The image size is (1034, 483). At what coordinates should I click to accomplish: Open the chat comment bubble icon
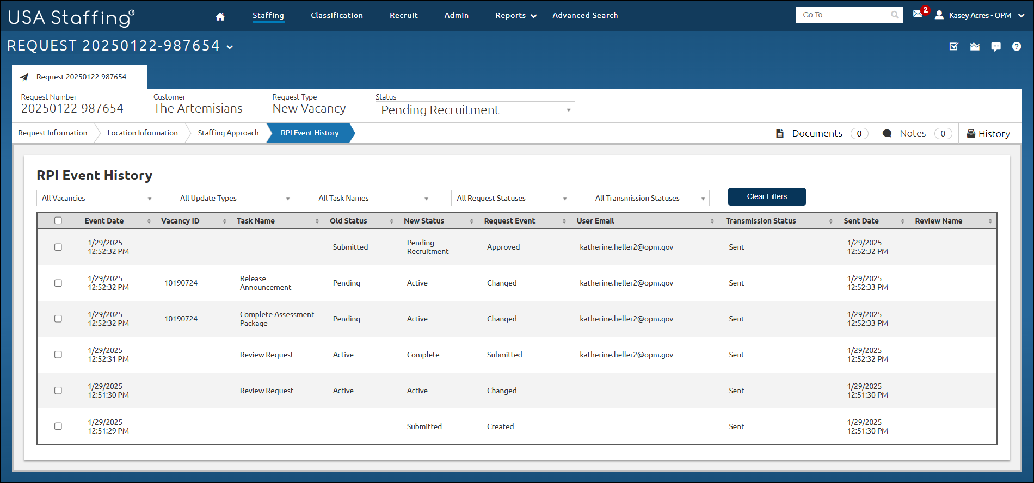click(x=996, y=47)
